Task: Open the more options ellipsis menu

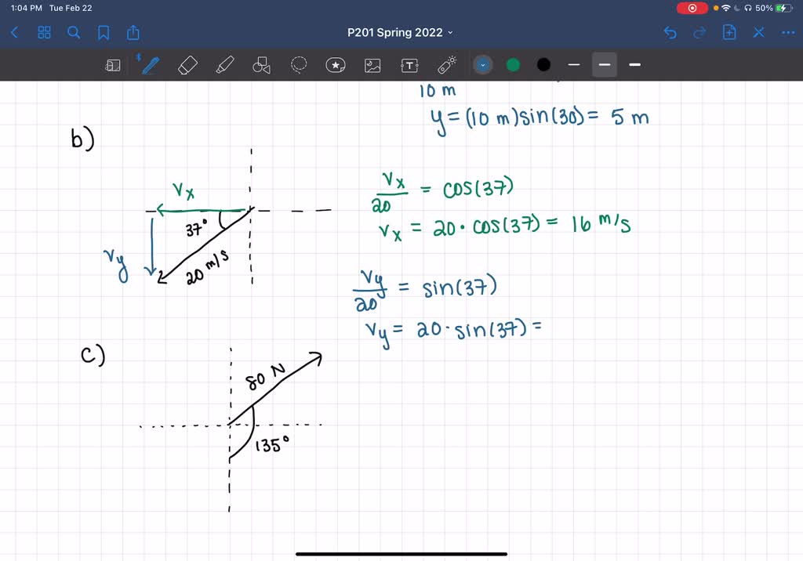Action: (x=787, y=32)
